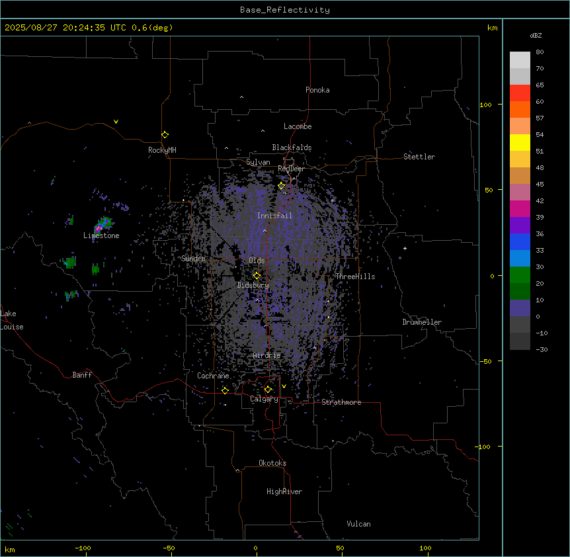Click the km unit label beside the timestamp
Screen dimensions: 570x557
pyautogui.click(x=493, y=28)
